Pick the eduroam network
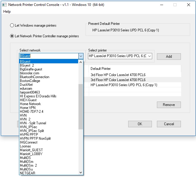 [49, 89]
